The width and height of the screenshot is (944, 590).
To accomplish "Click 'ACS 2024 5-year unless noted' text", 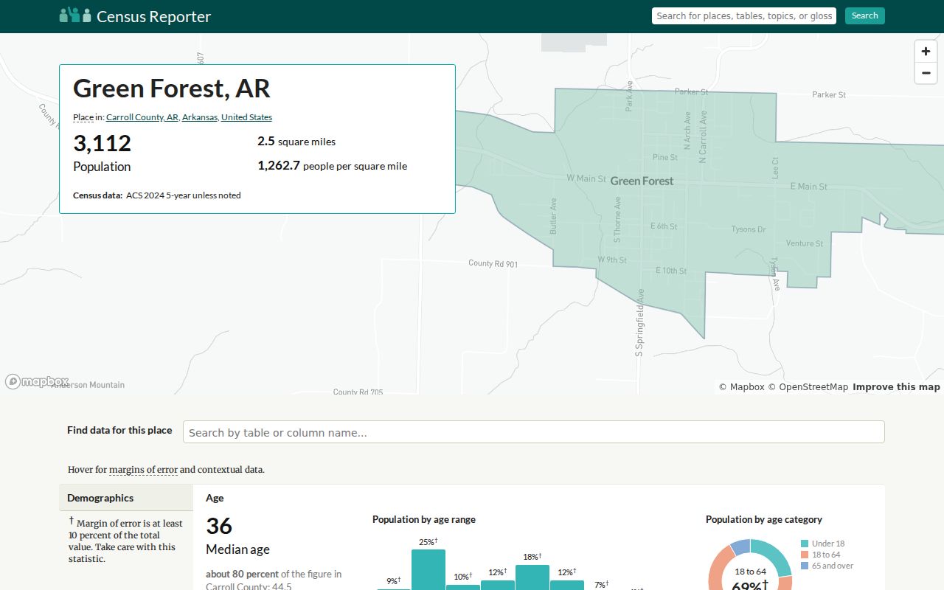I will 184,195.
